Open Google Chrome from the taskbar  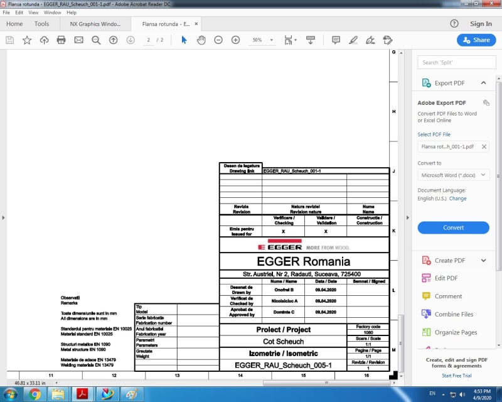click(x=35, y=394)
